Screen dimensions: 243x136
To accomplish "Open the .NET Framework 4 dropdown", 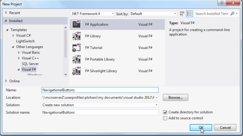I will (x=92, y=14).
